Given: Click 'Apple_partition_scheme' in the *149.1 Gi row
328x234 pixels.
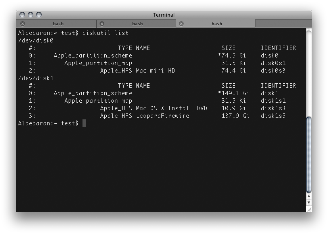Looking at the screenshot, I should 93,93.
